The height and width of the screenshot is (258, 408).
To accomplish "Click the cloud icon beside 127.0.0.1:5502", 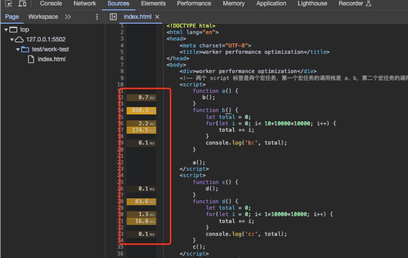I will (x=19, y=39).
